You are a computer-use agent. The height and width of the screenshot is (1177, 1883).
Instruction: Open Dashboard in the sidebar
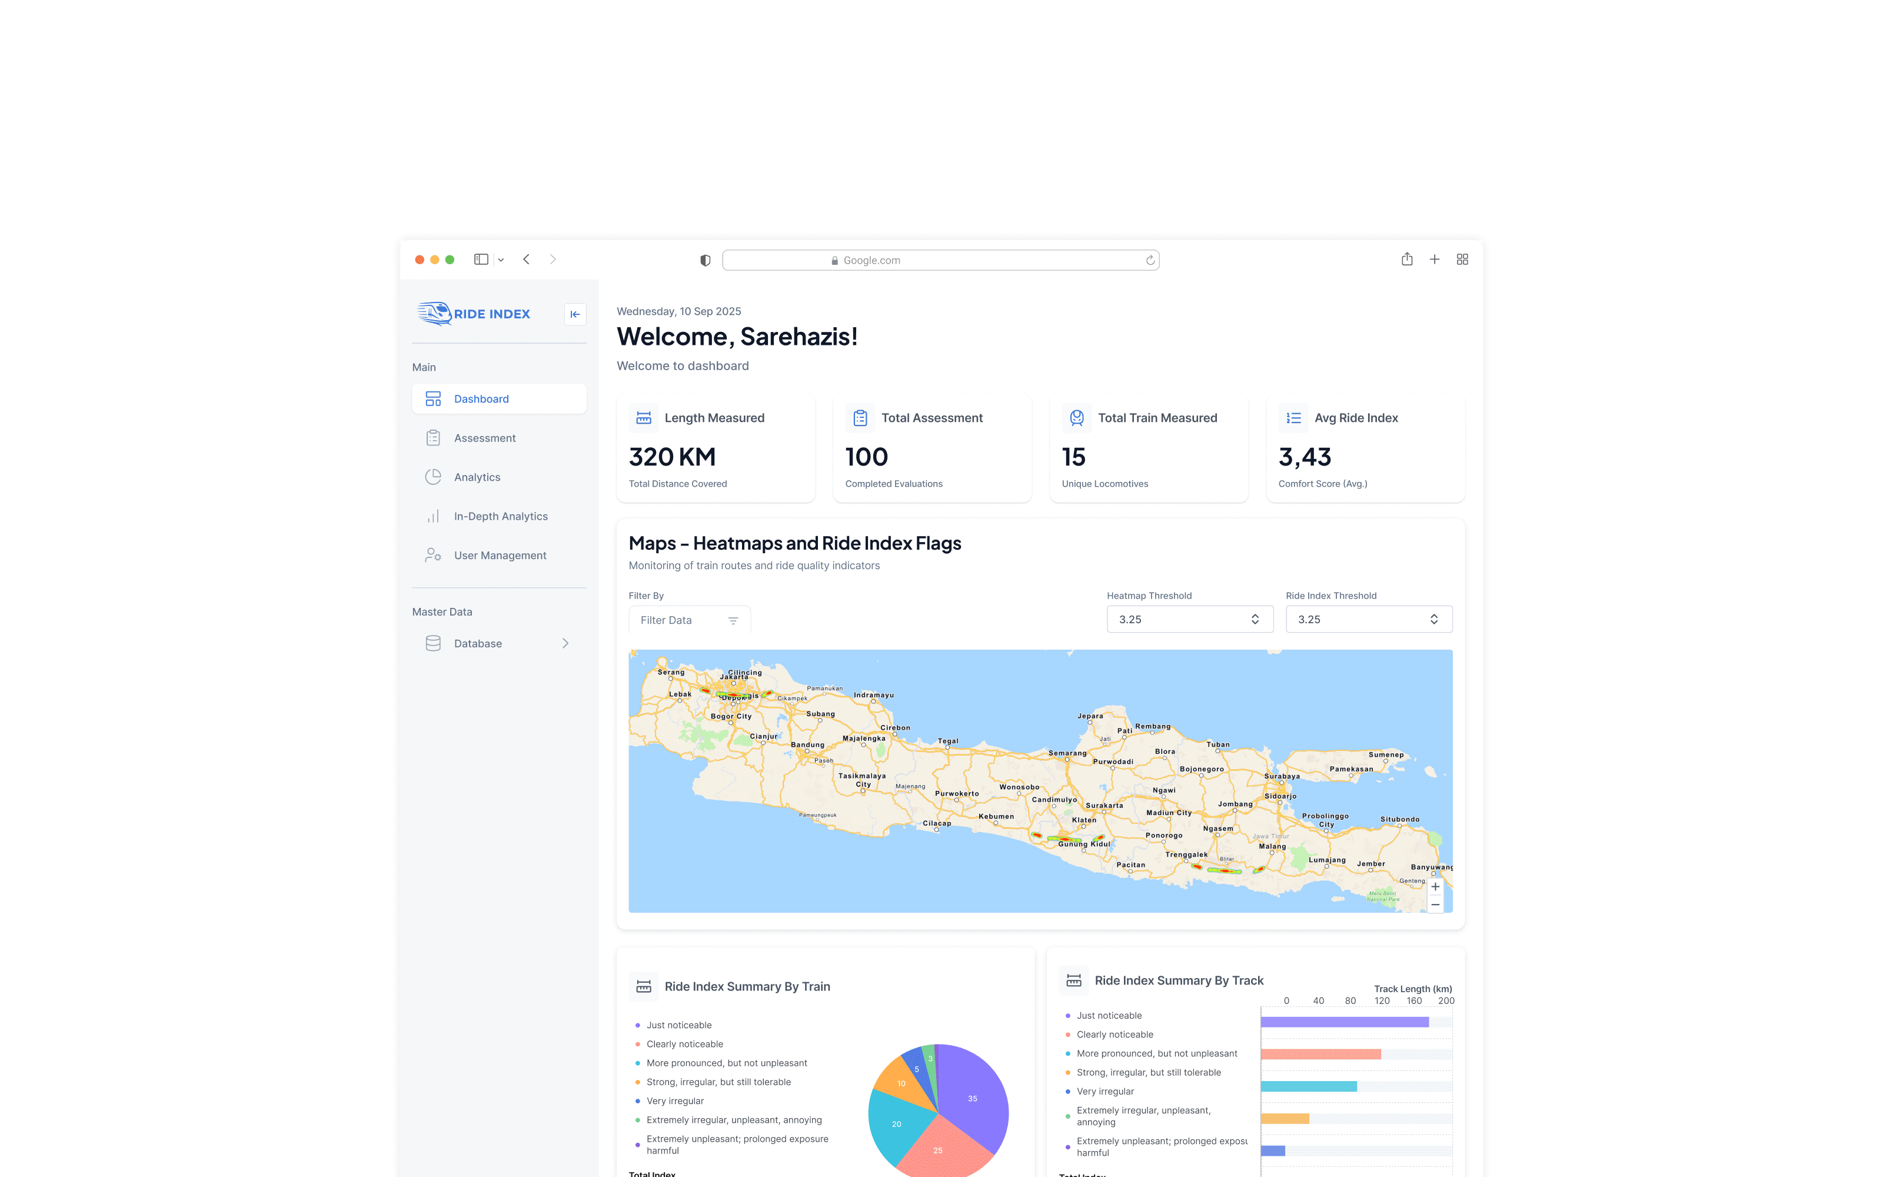click(x=499, y=398)
